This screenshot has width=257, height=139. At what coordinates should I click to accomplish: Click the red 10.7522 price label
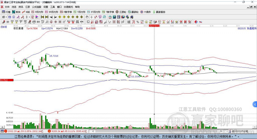(x=7, y=80)
